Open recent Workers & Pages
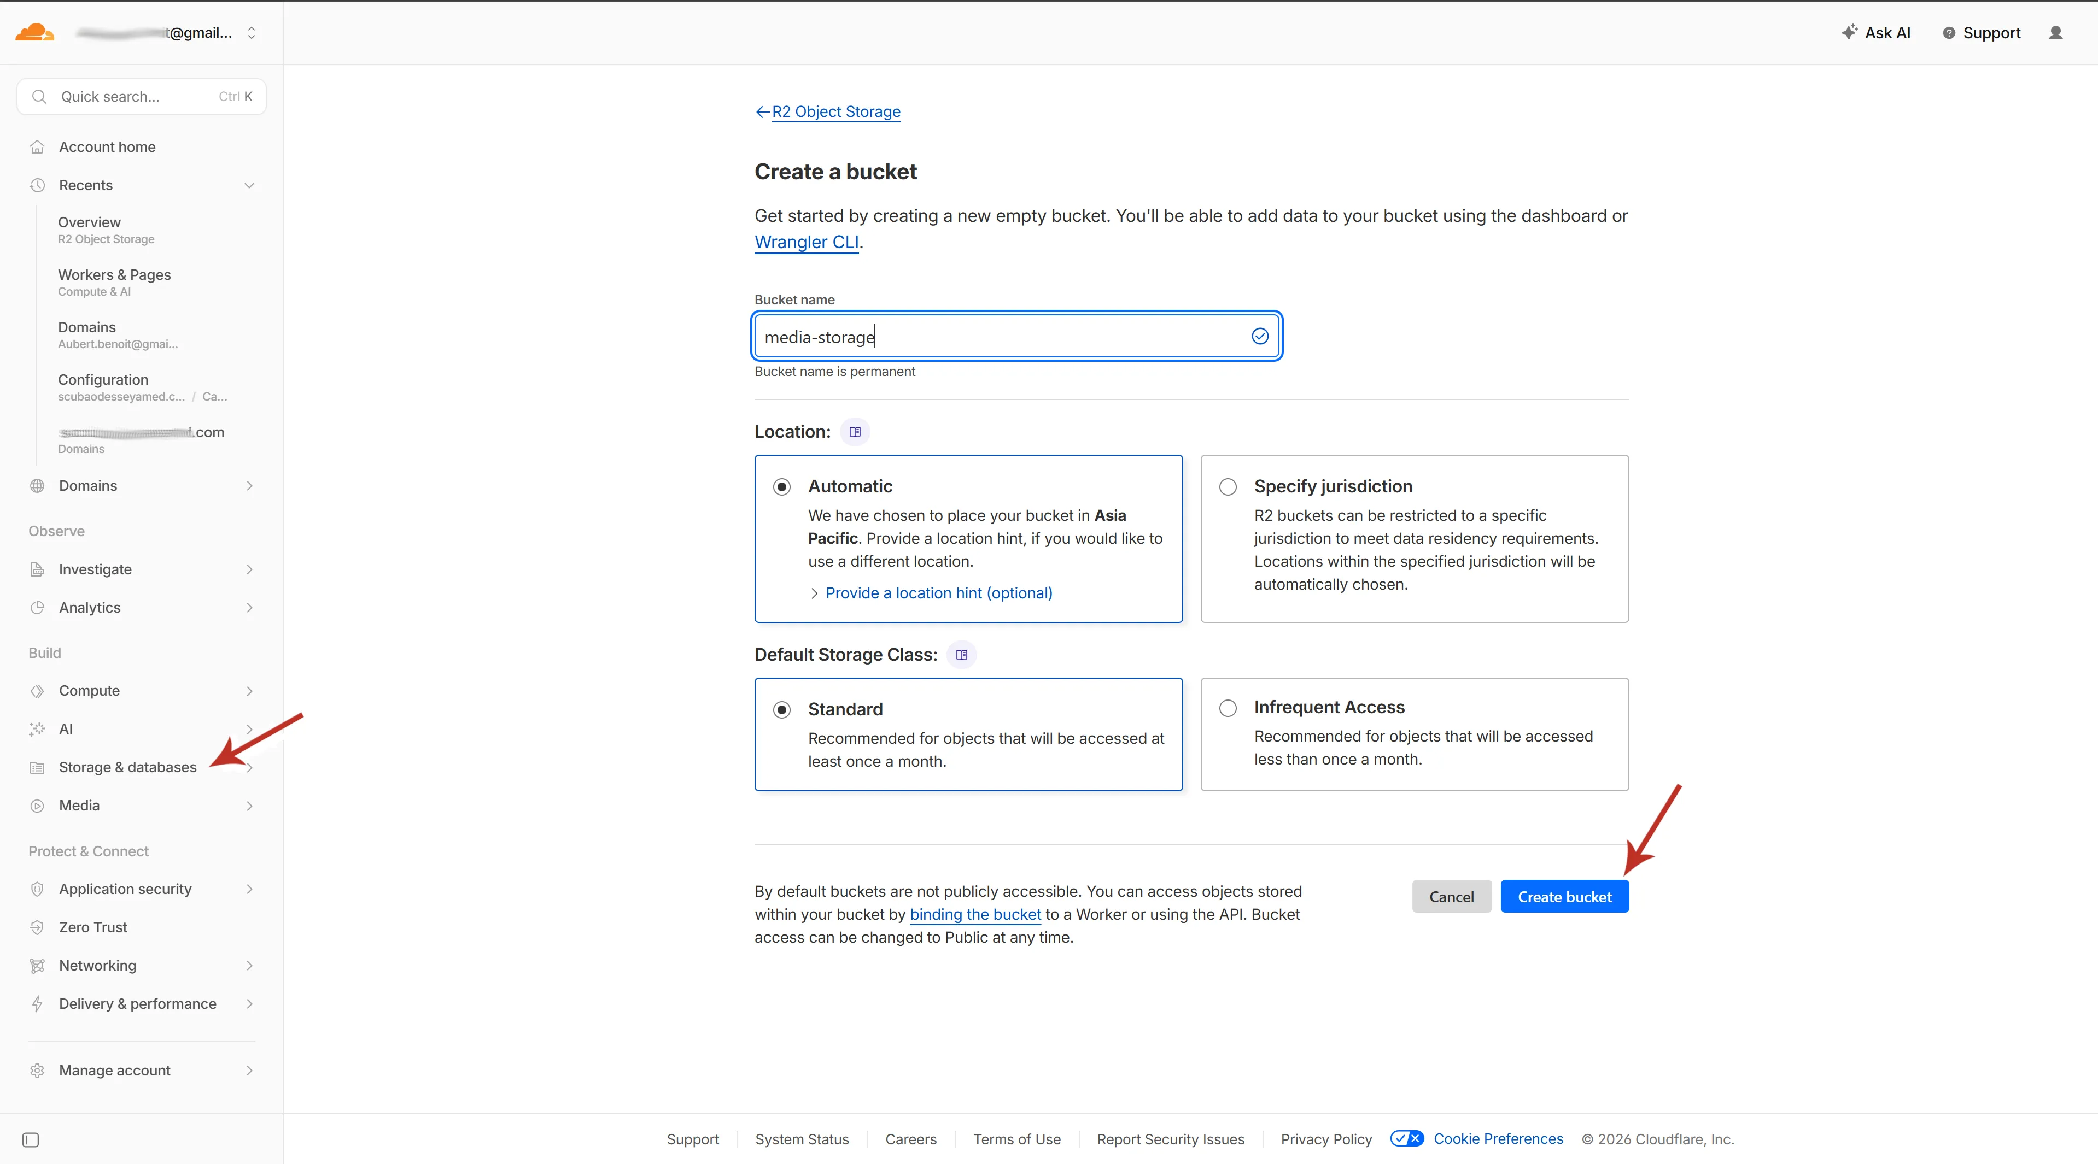Viewport: 2098px width, 1164px height. 114,281
